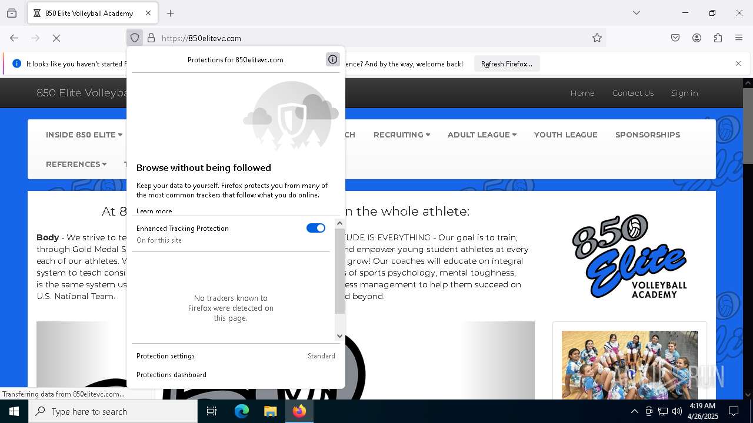This screenshot has width=753, height=423.
Task: Click the protections panel info icon
Action: click(x=332, y=59)
